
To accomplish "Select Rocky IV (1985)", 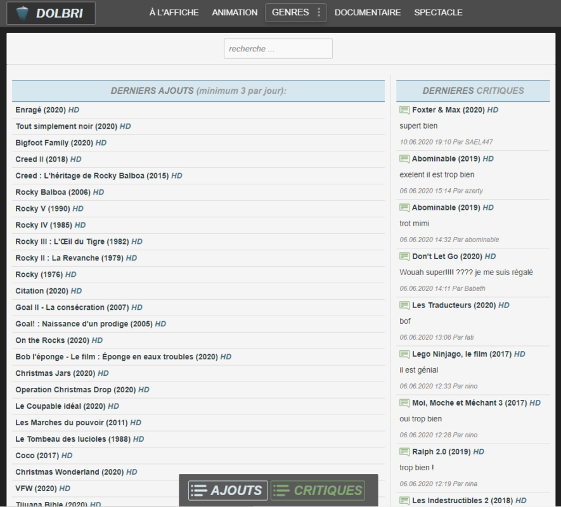I will (51, 225).
